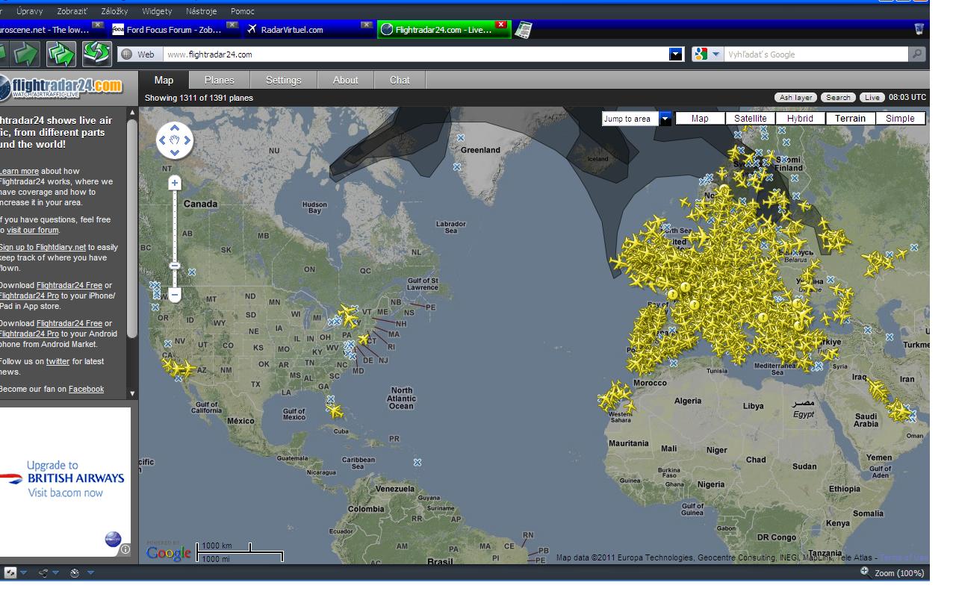Screen dimensions: 956x597
Task: Click the magnifier search icon in Google box
Action: 917,54
